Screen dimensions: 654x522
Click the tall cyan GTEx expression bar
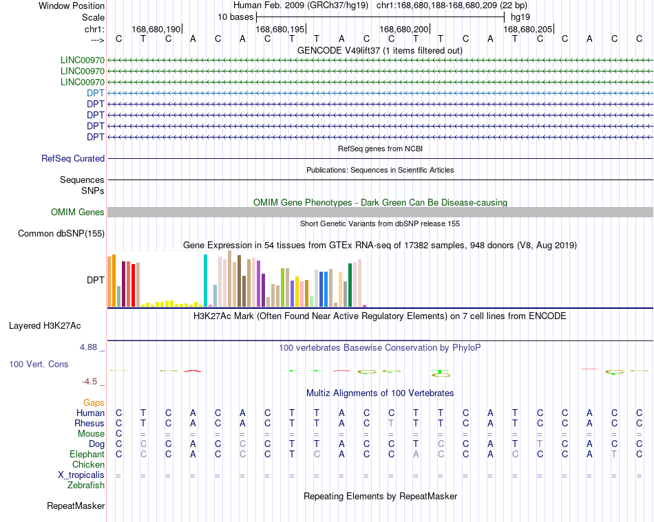click(x=205, y=281)
